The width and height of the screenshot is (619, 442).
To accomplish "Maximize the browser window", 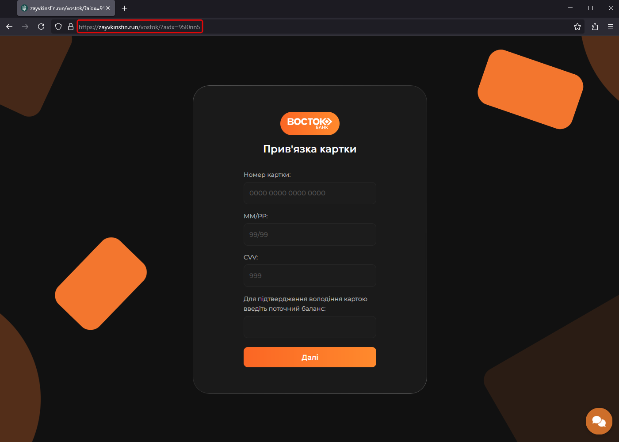I will click(x=591, y=8).
